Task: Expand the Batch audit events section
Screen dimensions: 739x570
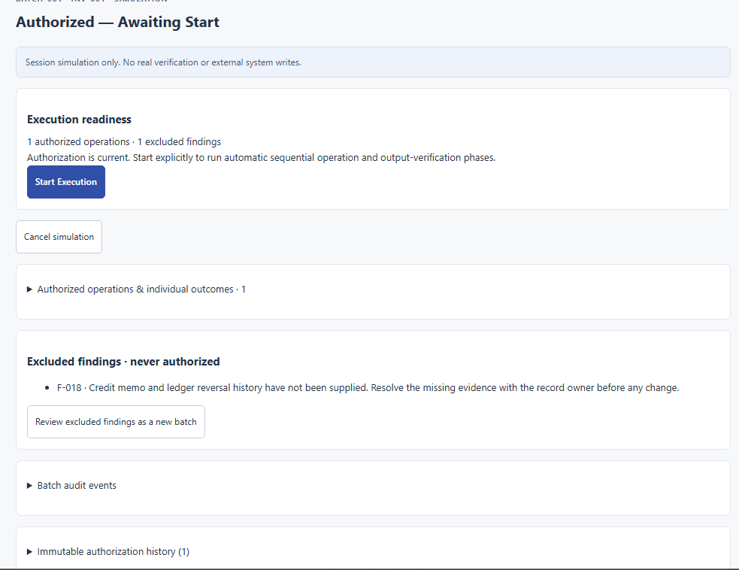Action: pos(71,485)
